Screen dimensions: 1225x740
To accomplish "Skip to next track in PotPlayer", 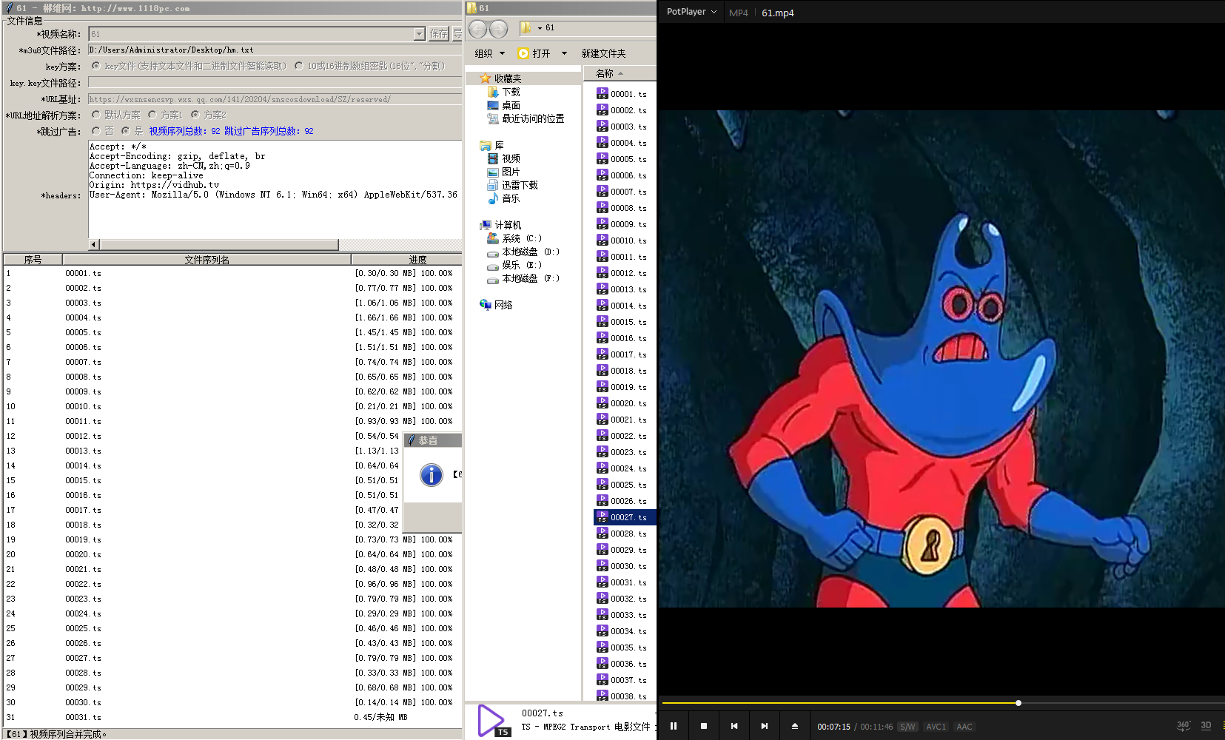I will coord(765,726).
